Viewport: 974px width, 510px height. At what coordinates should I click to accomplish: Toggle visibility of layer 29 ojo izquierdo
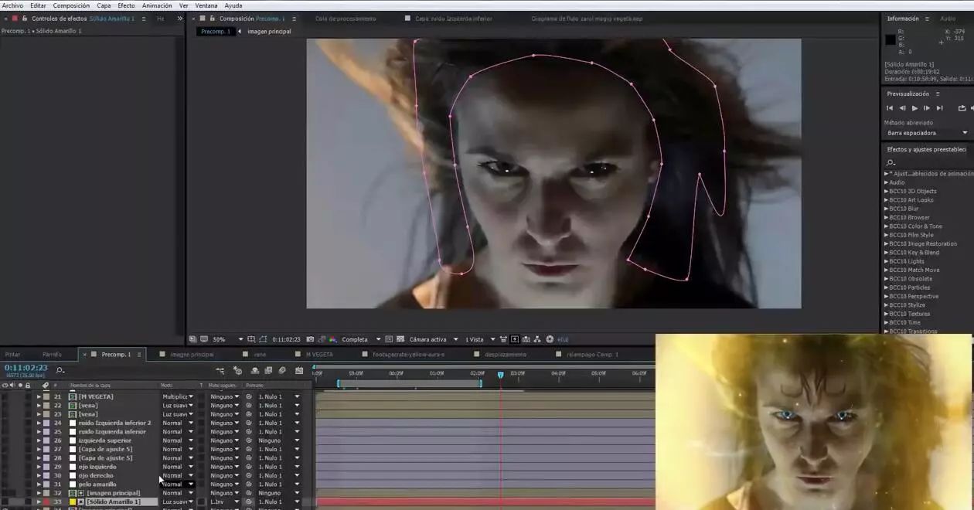pos(5,467)
